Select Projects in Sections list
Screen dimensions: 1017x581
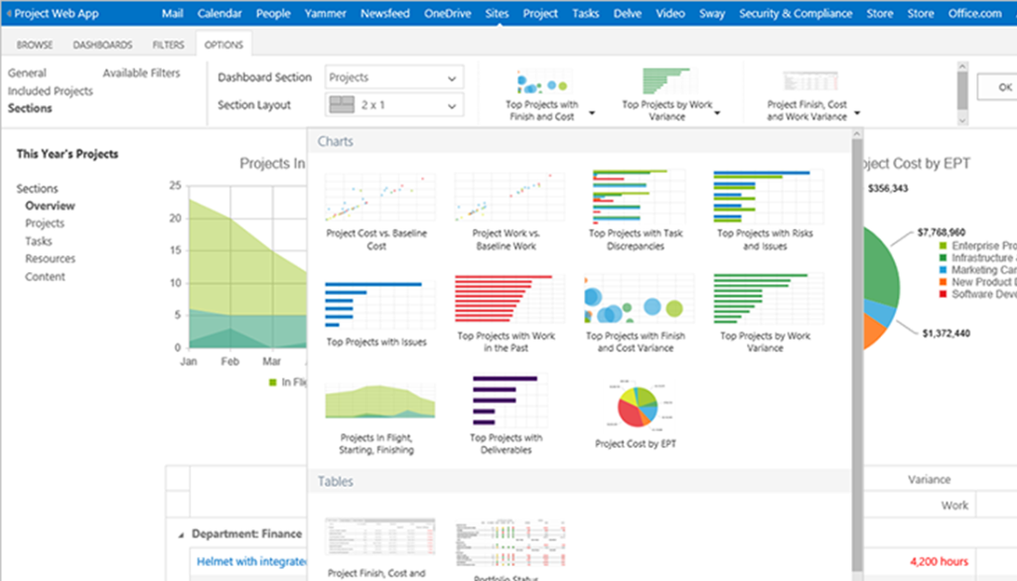45,223
